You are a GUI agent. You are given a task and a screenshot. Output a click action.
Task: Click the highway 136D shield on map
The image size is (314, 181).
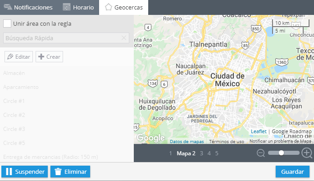[282, 62]
